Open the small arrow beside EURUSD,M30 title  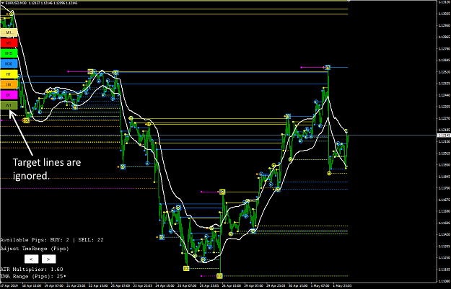(x=3, y=3)
